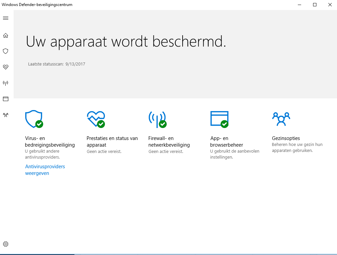
Task: Click the large heart performance icon
Action: pos(96,119)
